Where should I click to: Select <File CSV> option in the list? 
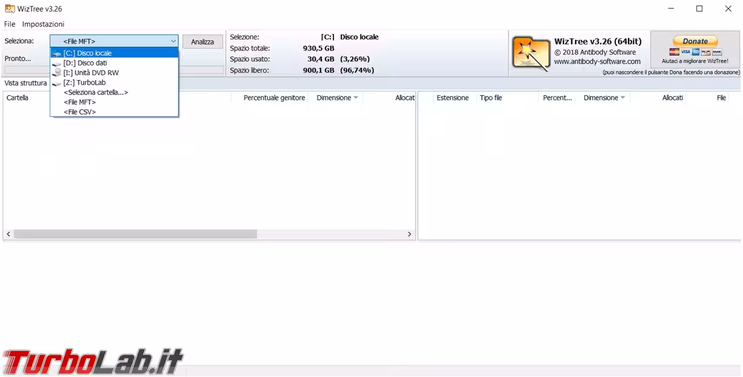pos(115,112)
